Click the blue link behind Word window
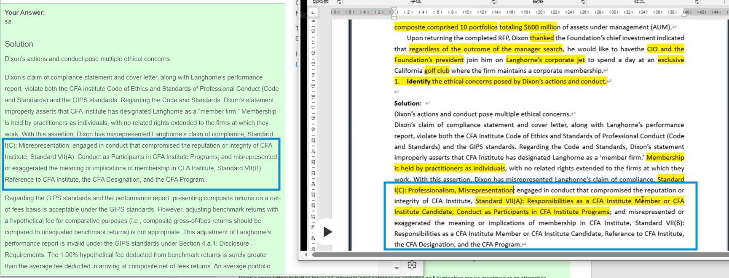Image resolution: width=729 pixels, height=278 pixels. 297,64
